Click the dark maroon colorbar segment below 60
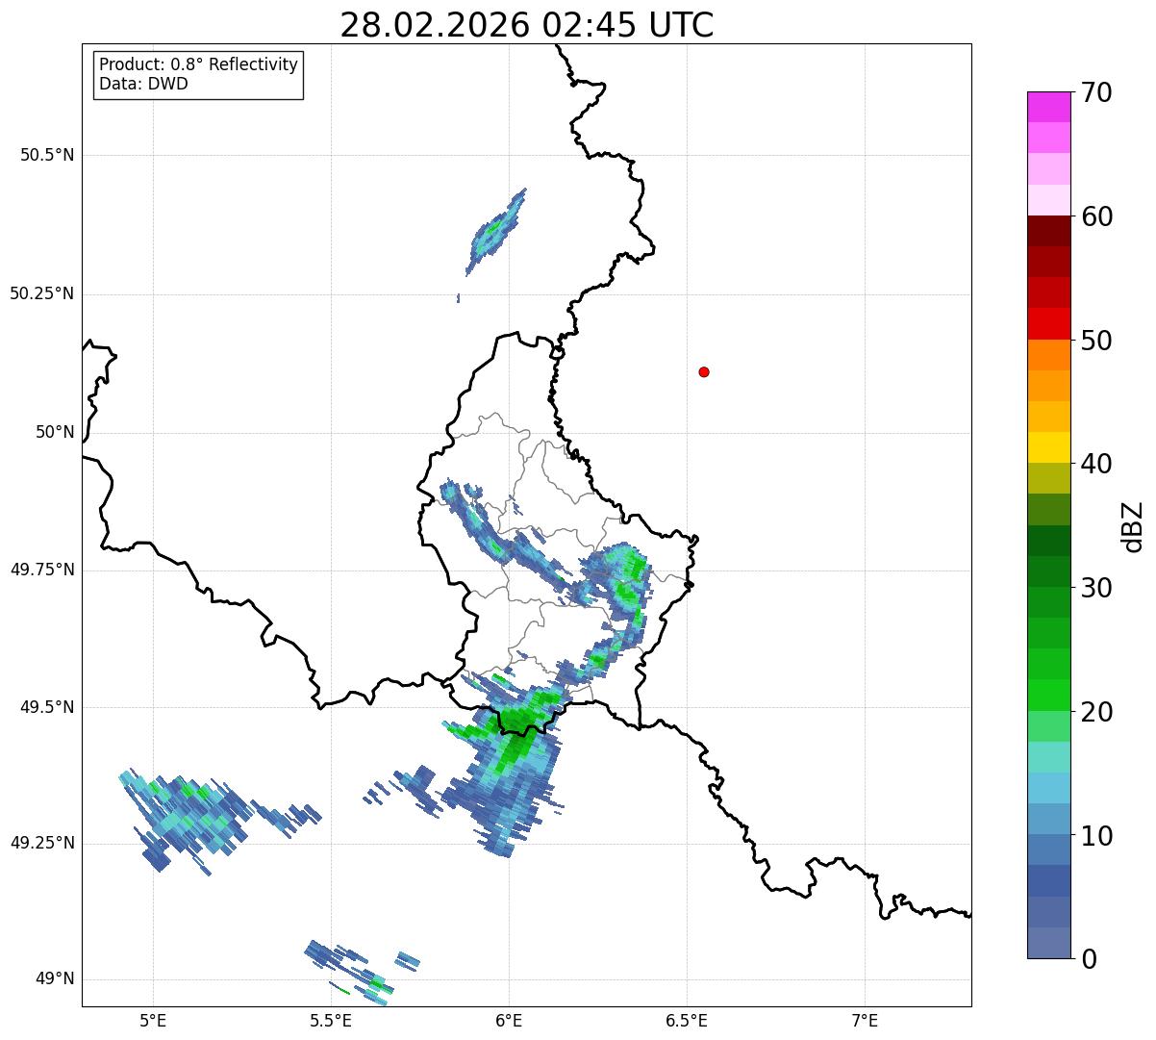1156x1040 pixels. click(1048, 231)
